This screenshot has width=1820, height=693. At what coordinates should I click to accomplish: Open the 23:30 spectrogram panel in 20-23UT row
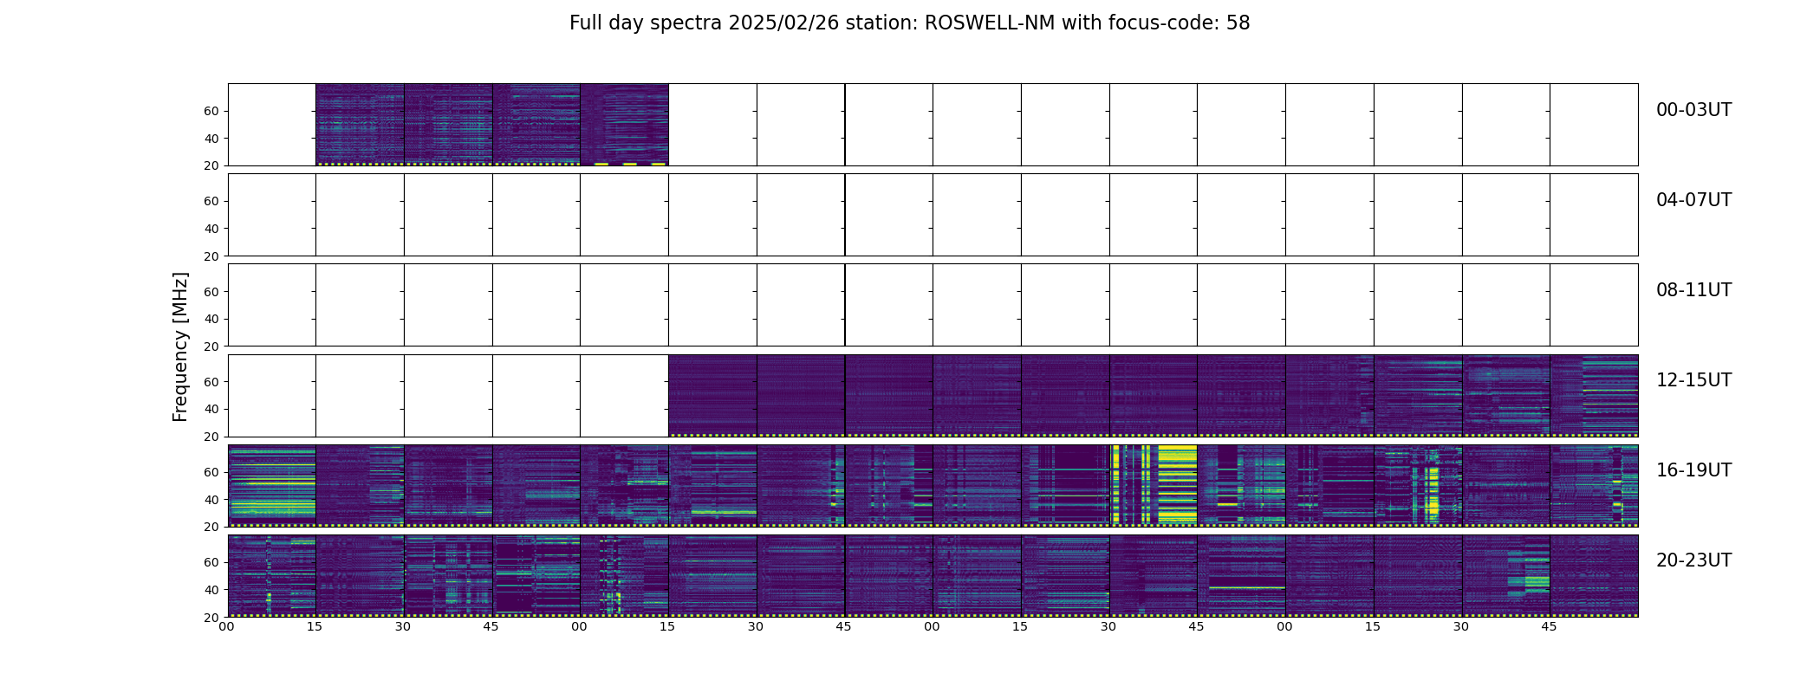(1506, 575)
